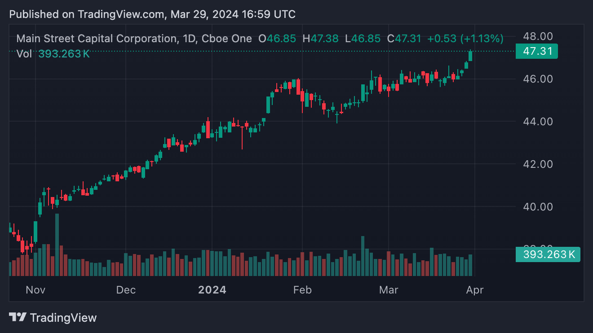Click the published date header text
The height and width of the screenshot is (333, 593).
[152, 14]
